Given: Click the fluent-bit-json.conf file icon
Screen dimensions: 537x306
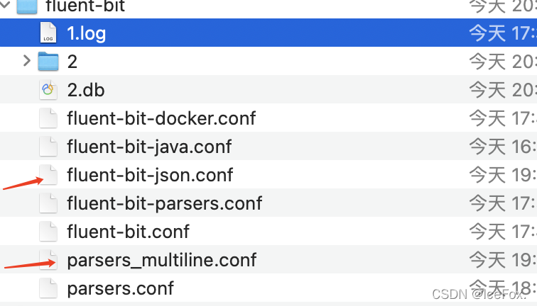Looking at the screenshot, I should point(48,175).
